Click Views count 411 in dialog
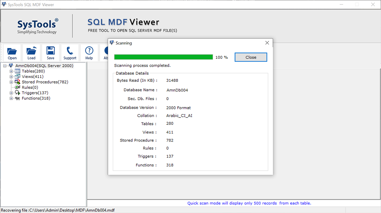Image resolution: width=381 pixels, height=213 pixels. pos(170,132)
